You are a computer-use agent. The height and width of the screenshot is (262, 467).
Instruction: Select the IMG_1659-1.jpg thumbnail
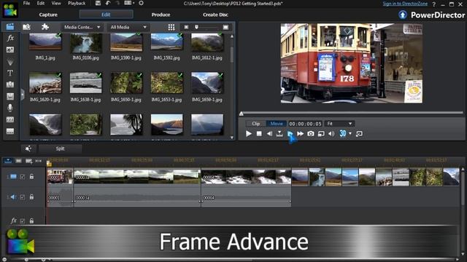point(207,83)
